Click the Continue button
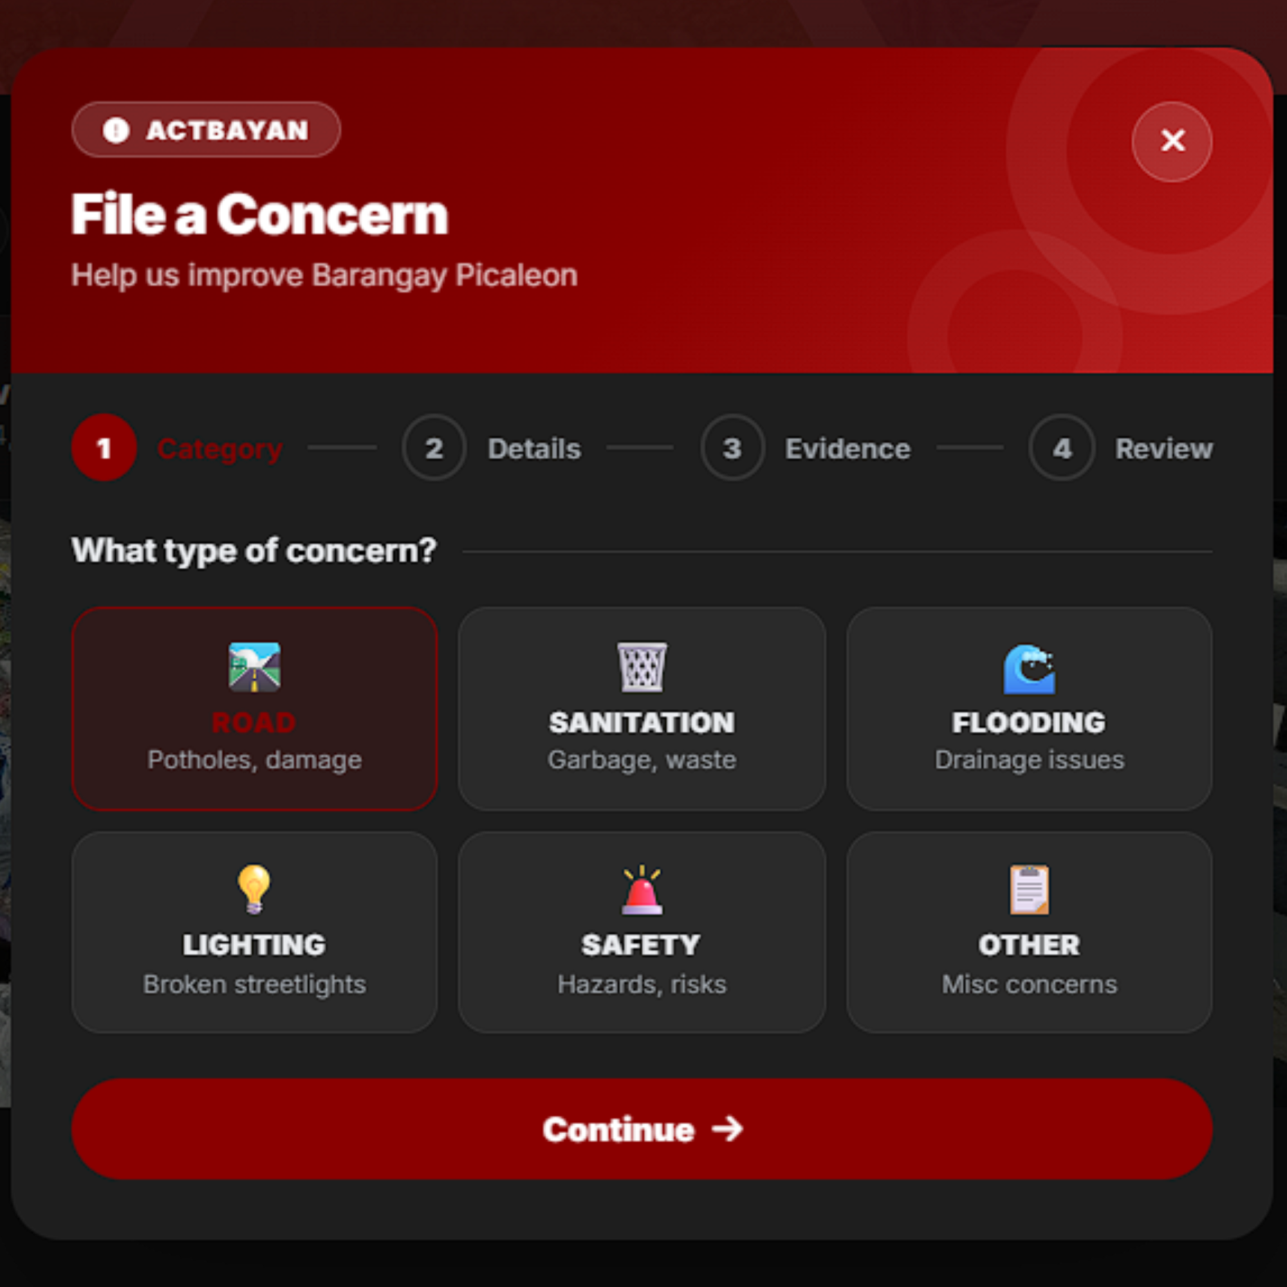Screen dimensions: 1287x1287 (642, 1129)
